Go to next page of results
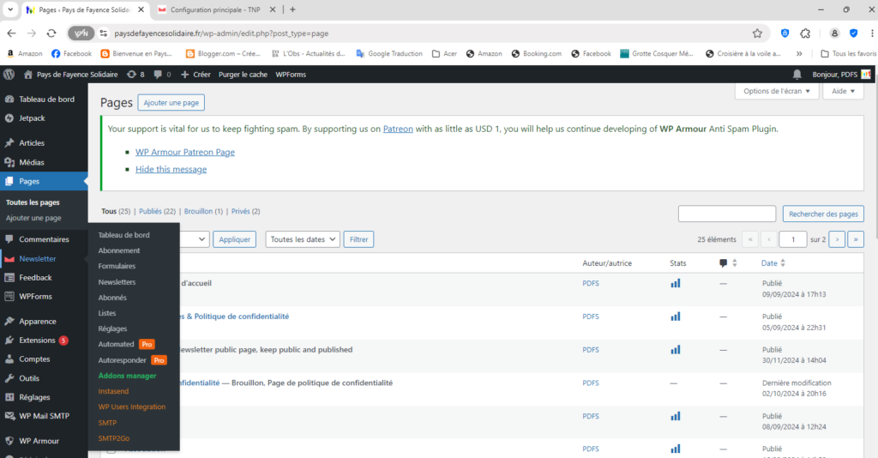The width and height of the screenshot is (878, 458). (x=837, y=240)
